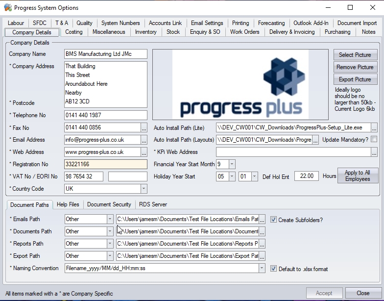
Task: Open Holiday Year Start month dropdown showing 05
Action: pos(232,176)
